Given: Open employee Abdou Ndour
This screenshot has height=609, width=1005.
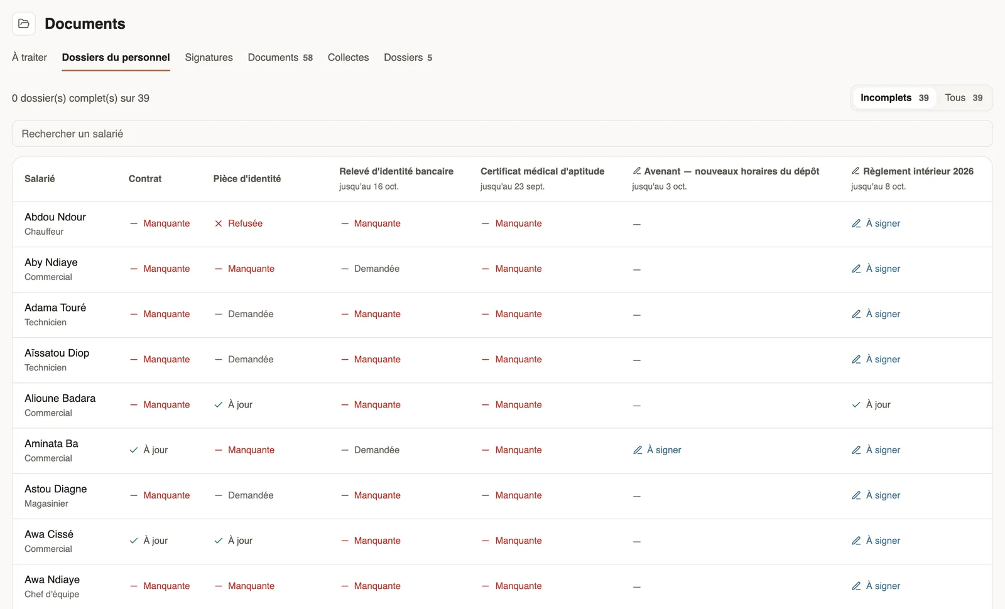Looking at the screenshot, I should [55, 217].
